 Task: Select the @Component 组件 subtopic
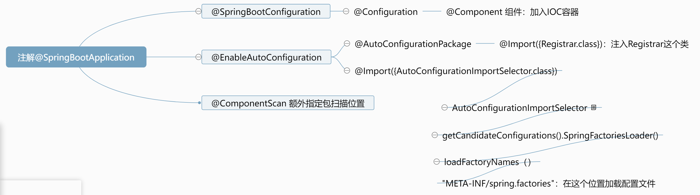pyautogui.click(x=512, y=12)
